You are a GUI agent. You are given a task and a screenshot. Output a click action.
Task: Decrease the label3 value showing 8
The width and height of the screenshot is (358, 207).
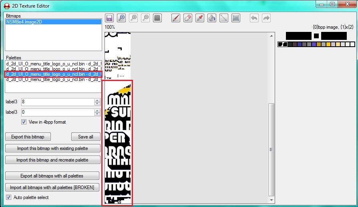97,104
